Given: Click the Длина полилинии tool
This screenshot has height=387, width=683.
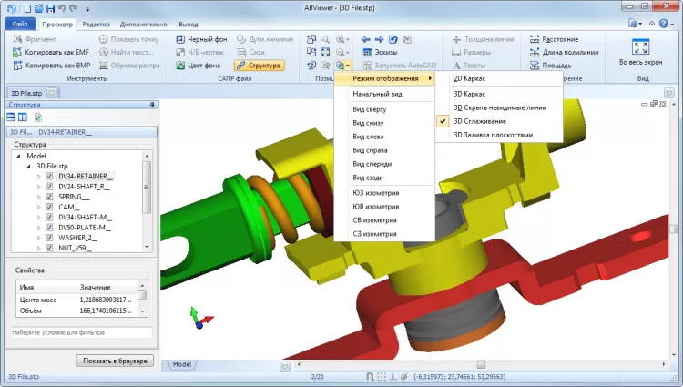Looking at the screenshot, I should click(x=564, y=52).
